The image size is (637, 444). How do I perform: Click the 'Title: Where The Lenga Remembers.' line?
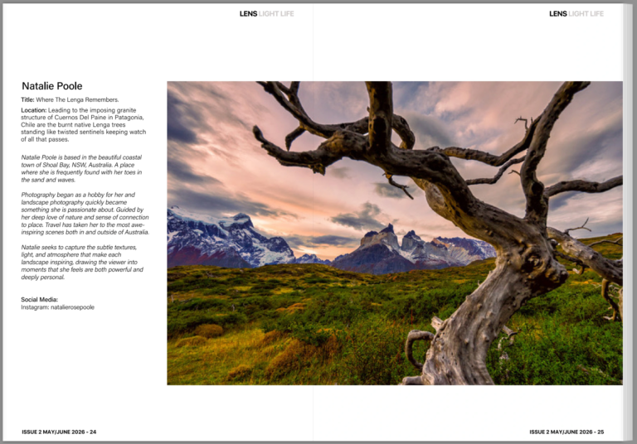tap(70, 100)
